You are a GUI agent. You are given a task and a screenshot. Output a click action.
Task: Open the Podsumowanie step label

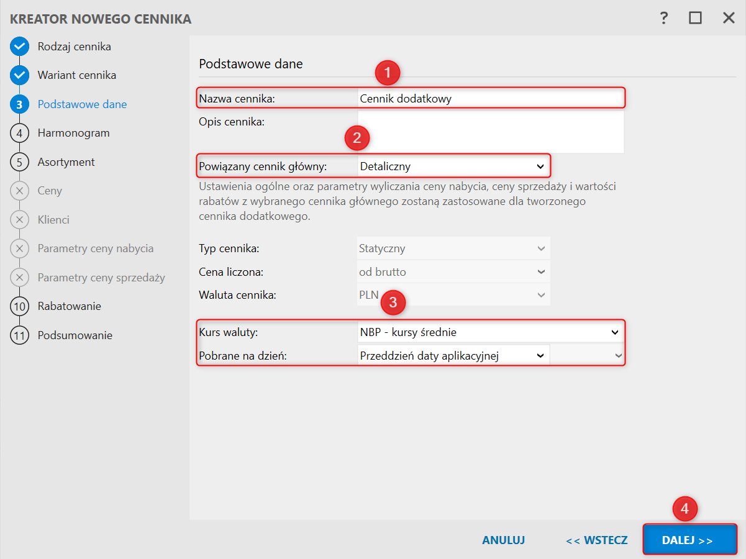pyautogui.click(x=75, y=335)
